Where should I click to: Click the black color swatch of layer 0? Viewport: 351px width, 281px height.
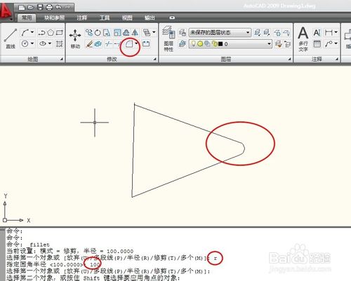[x=220, y=44]
